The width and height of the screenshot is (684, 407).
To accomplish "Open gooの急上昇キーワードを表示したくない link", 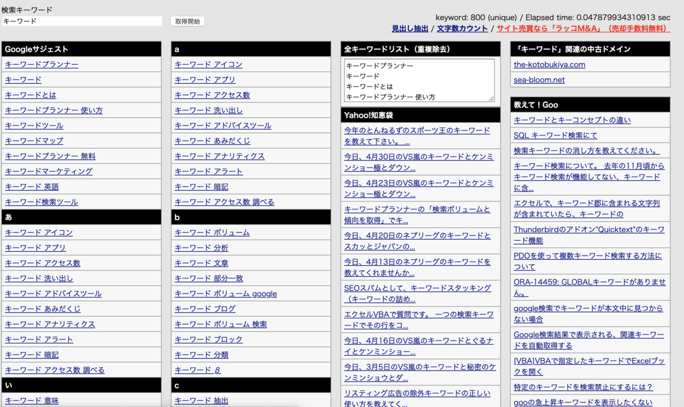I will (x=583, y=402).
